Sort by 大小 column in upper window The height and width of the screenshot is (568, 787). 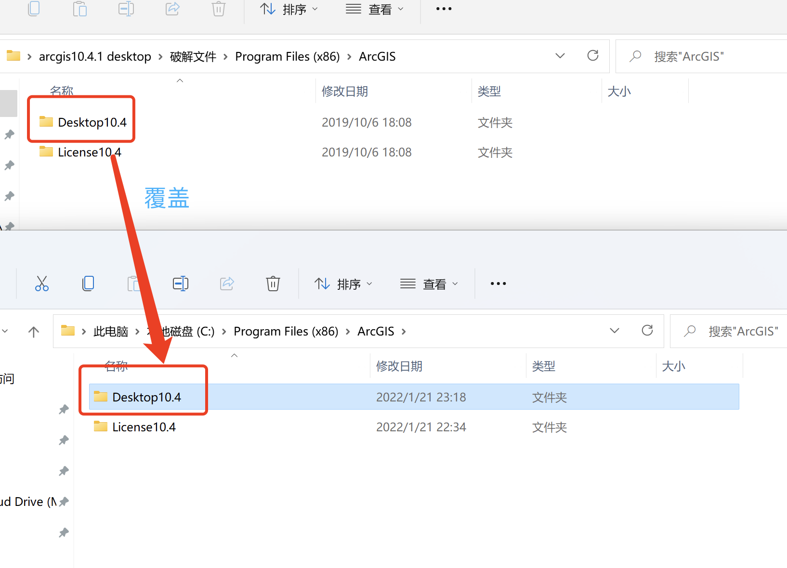(x=619, y=91)
